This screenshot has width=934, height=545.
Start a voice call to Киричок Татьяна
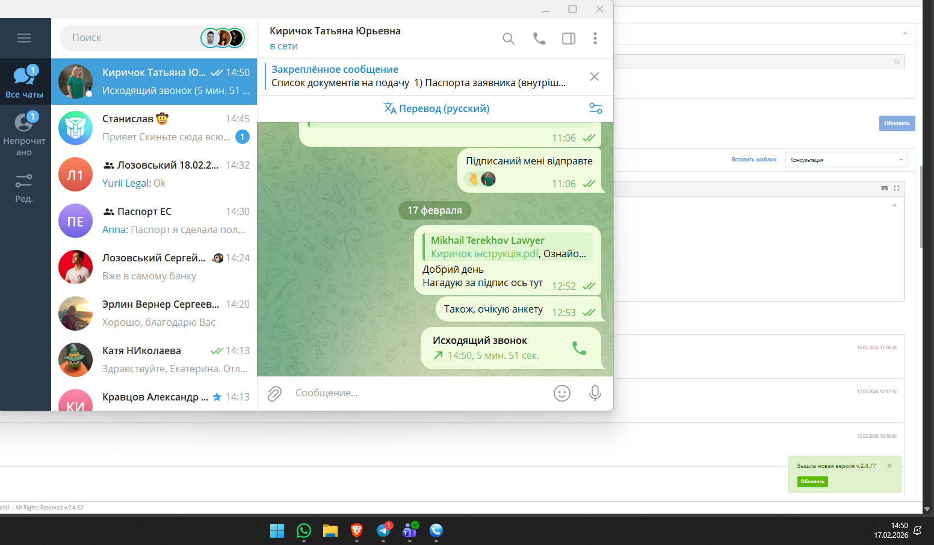(539, 39)
